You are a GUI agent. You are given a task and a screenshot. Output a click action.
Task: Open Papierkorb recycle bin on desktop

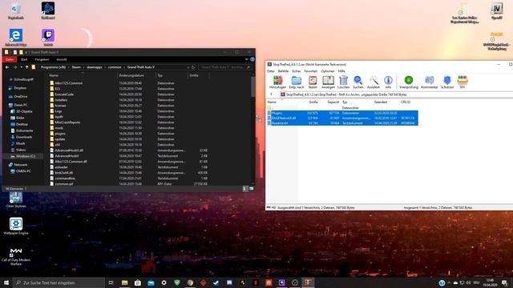(x=16, y=10)
